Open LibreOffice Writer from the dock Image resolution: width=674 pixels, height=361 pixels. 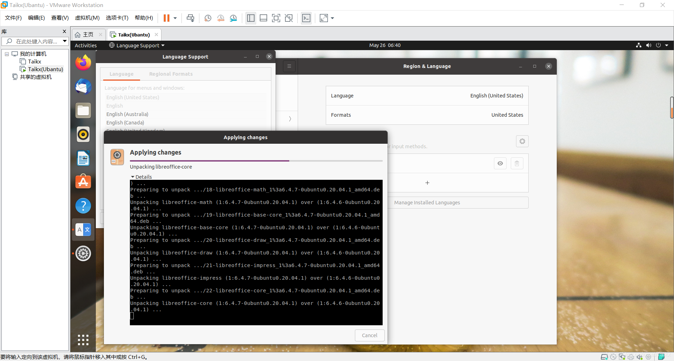pos(83,158)
